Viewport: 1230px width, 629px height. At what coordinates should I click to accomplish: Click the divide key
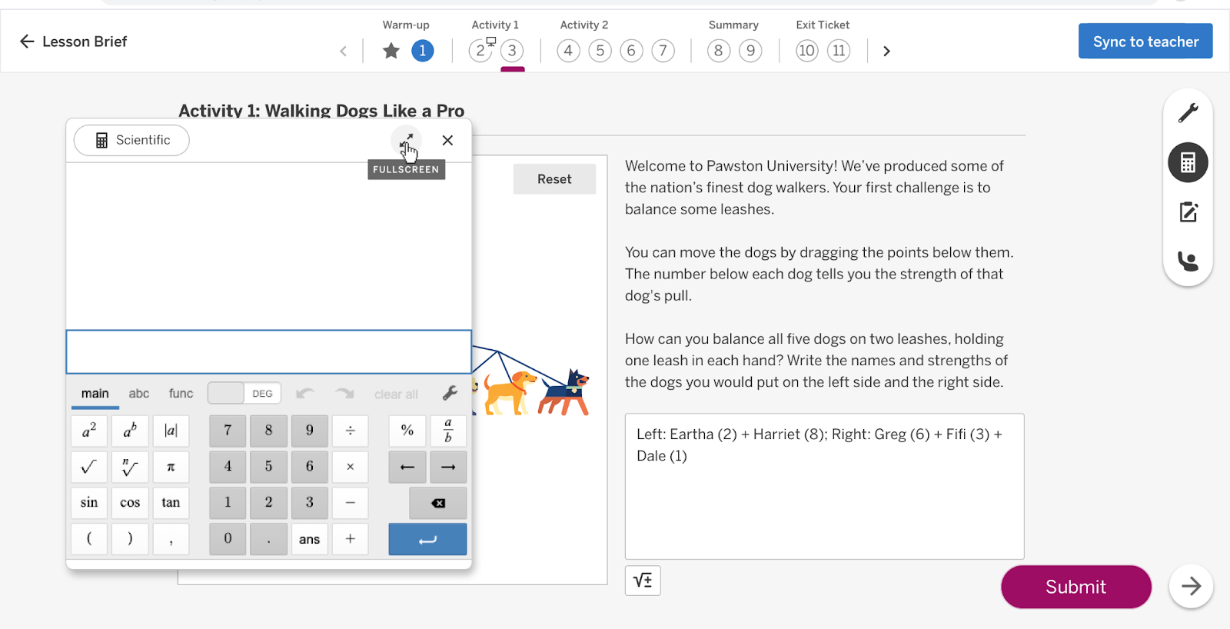(x=350, y=431)
